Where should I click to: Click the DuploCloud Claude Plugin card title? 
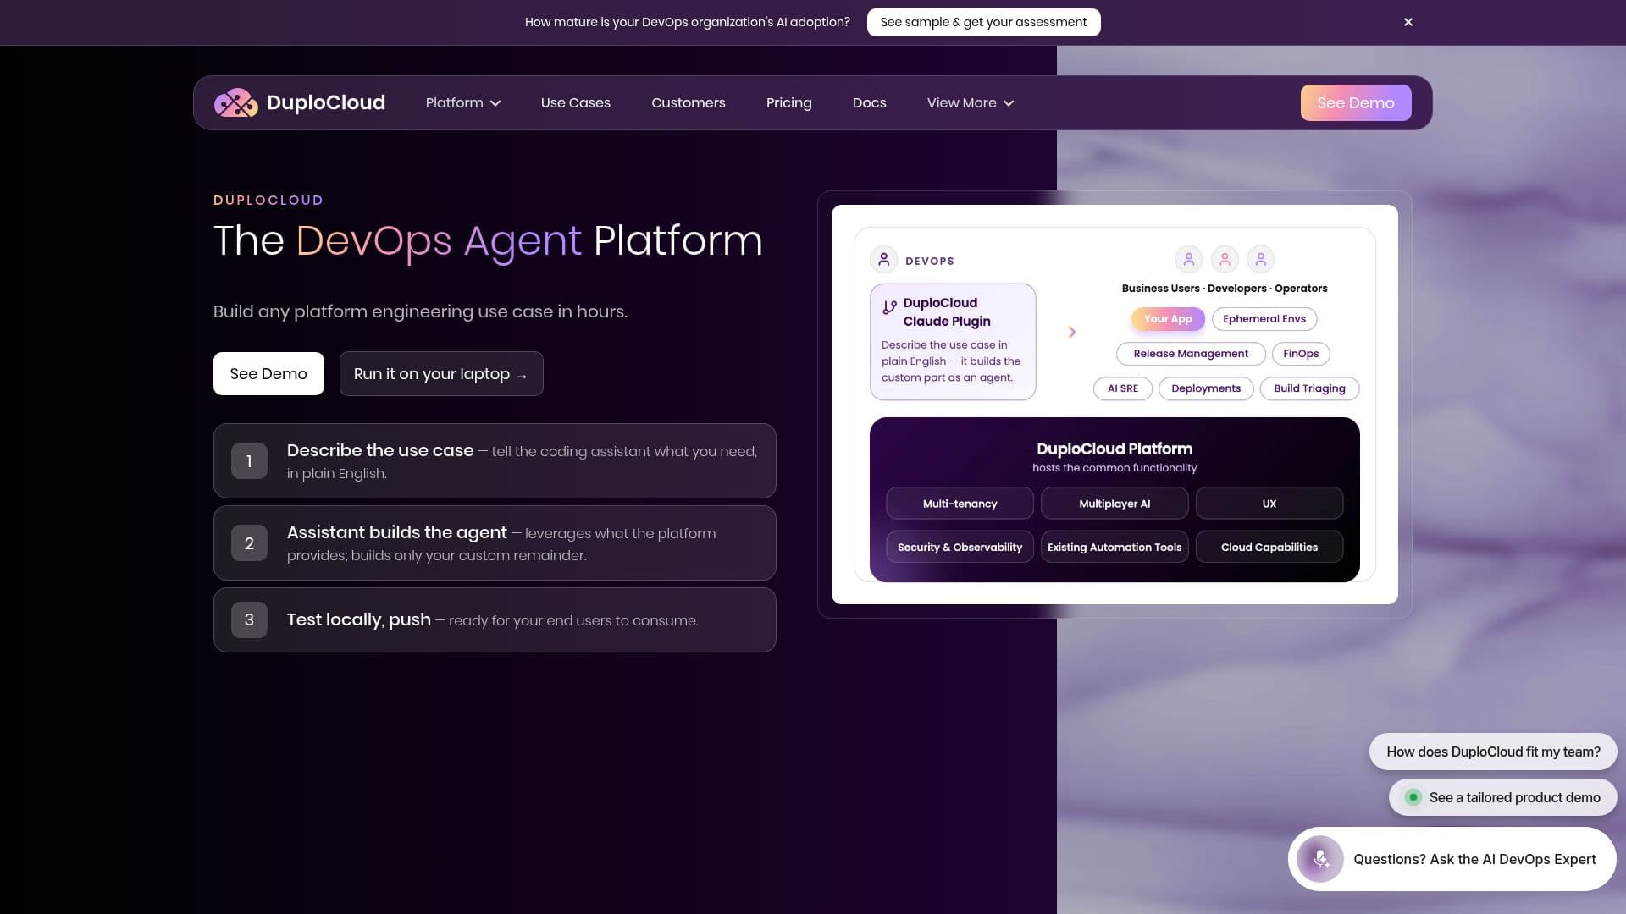947,312
